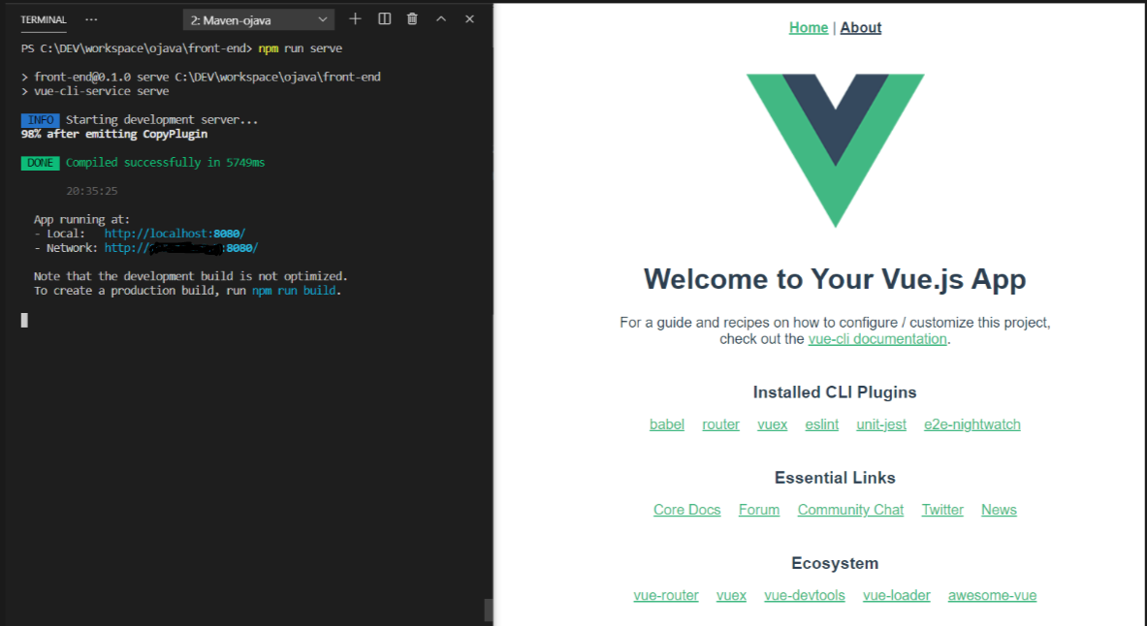Click the 98% after emitting CopyPlugin line
1147x626 pixels.
[114, 134]
